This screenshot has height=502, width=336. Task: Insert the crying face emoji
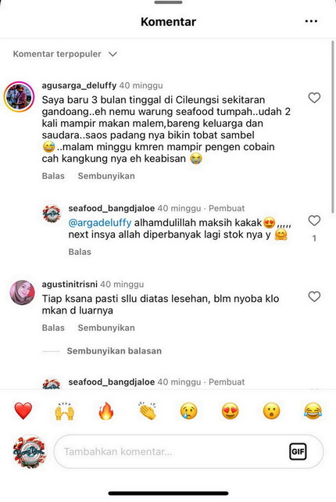click(x=189, y=411)
